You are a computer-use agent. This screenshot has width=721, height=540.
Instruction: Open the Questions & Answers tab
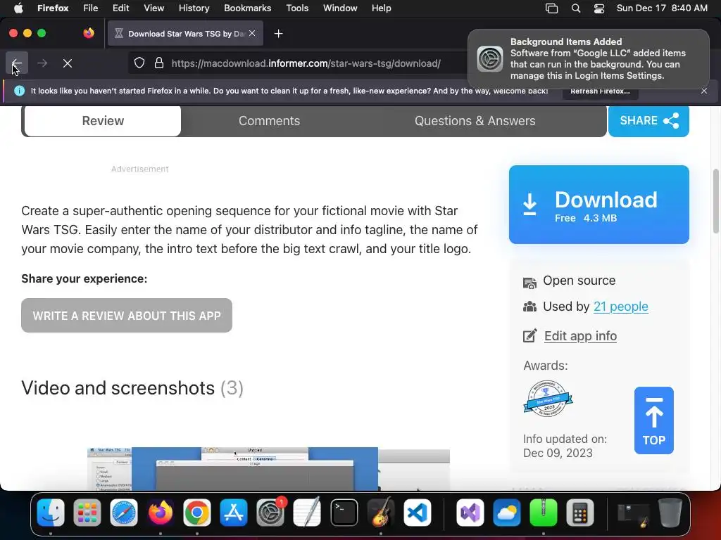tap(475, 121)
